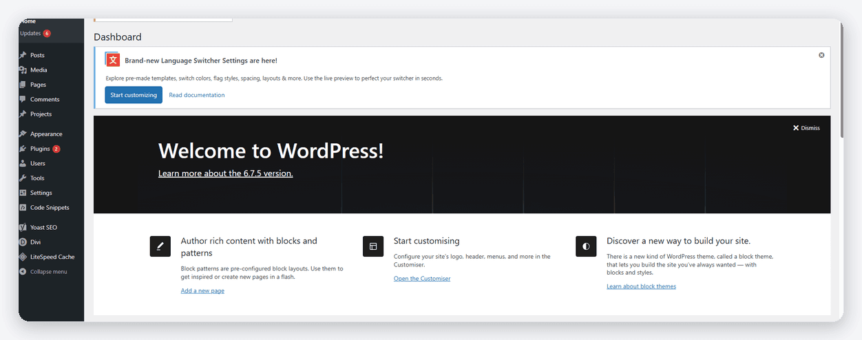This screenshot has height=340, width=862.
Task: Click 'Author rich content with blocks' heading
Action: pyautogui.click(x=249, y=246)
